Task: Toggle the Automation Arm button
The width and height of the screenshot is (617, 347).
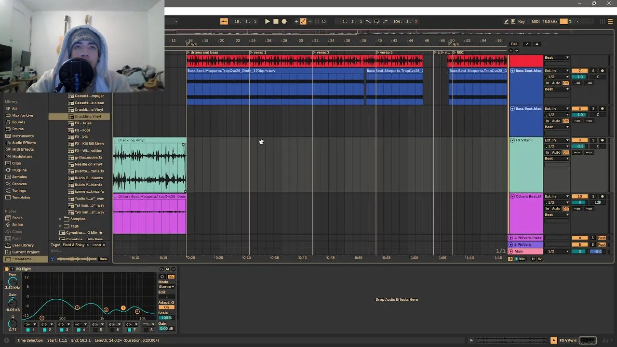Action: [303, 21]
